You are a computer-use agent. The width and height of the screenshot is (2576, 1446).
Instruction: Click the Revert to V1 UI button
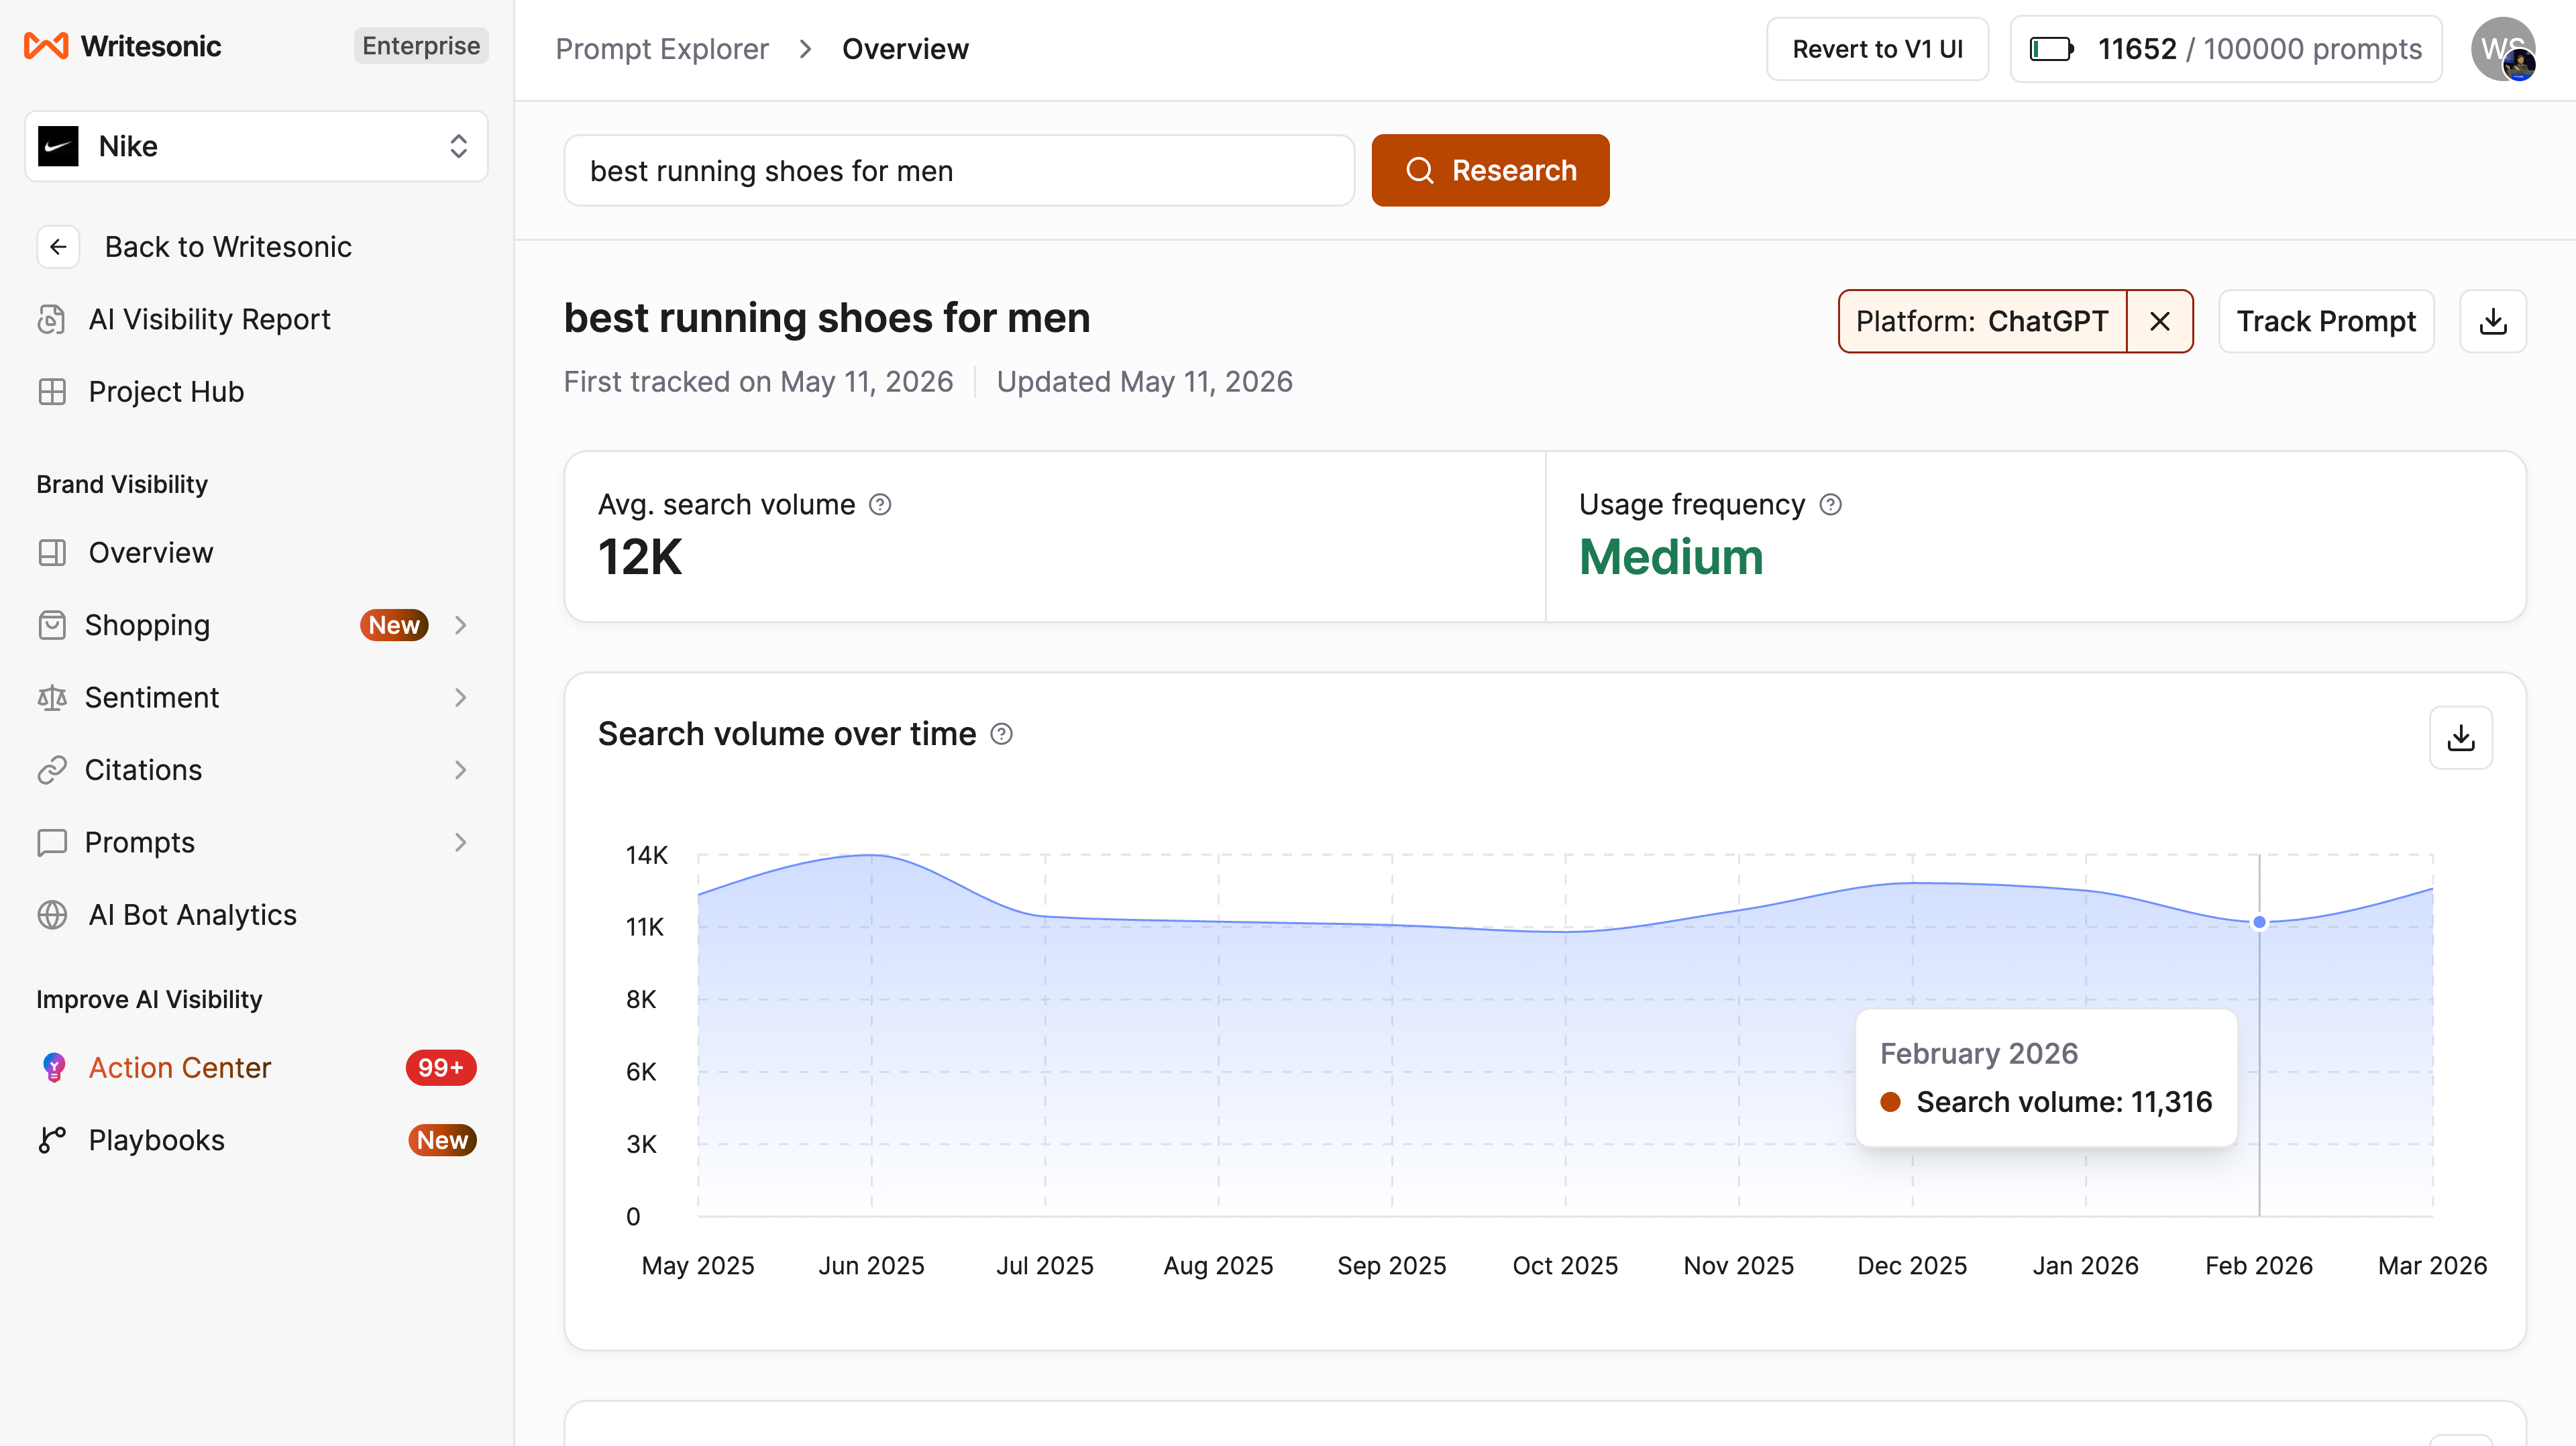1877,49
